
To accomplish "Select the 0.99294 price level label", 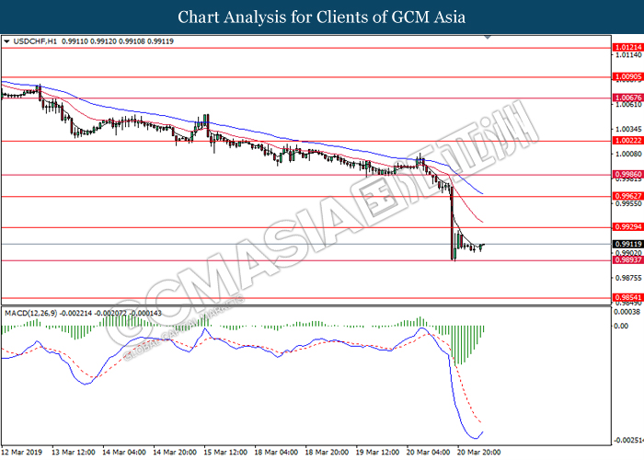I will click(628, 227).
